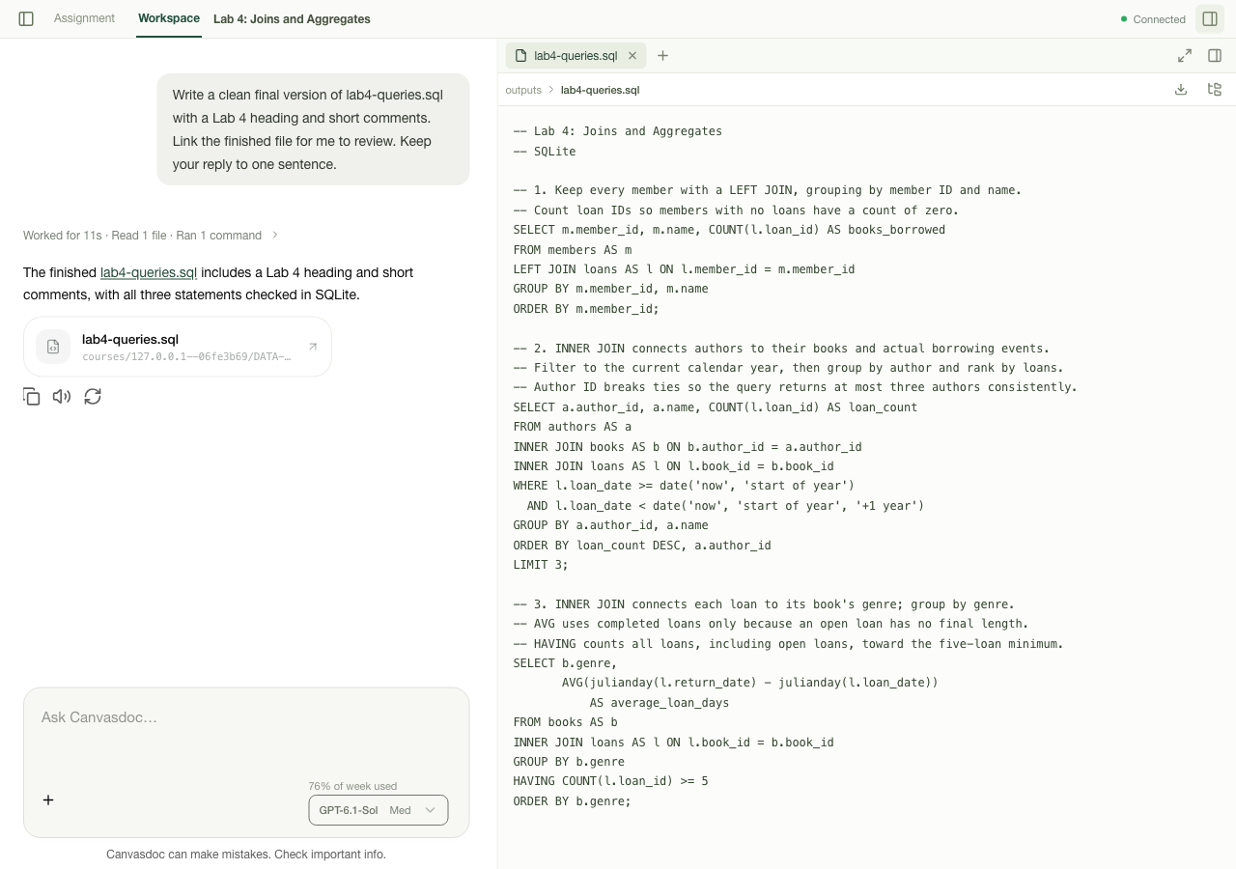Open the Assignment tab

pos(84,18)
